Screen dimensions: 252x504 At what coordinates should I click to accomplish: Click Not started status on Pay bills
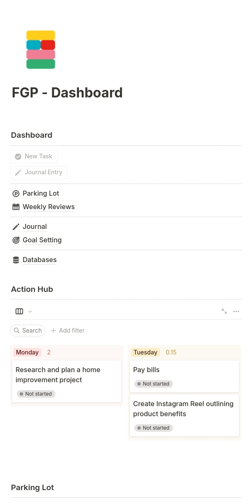click(153, 384)
